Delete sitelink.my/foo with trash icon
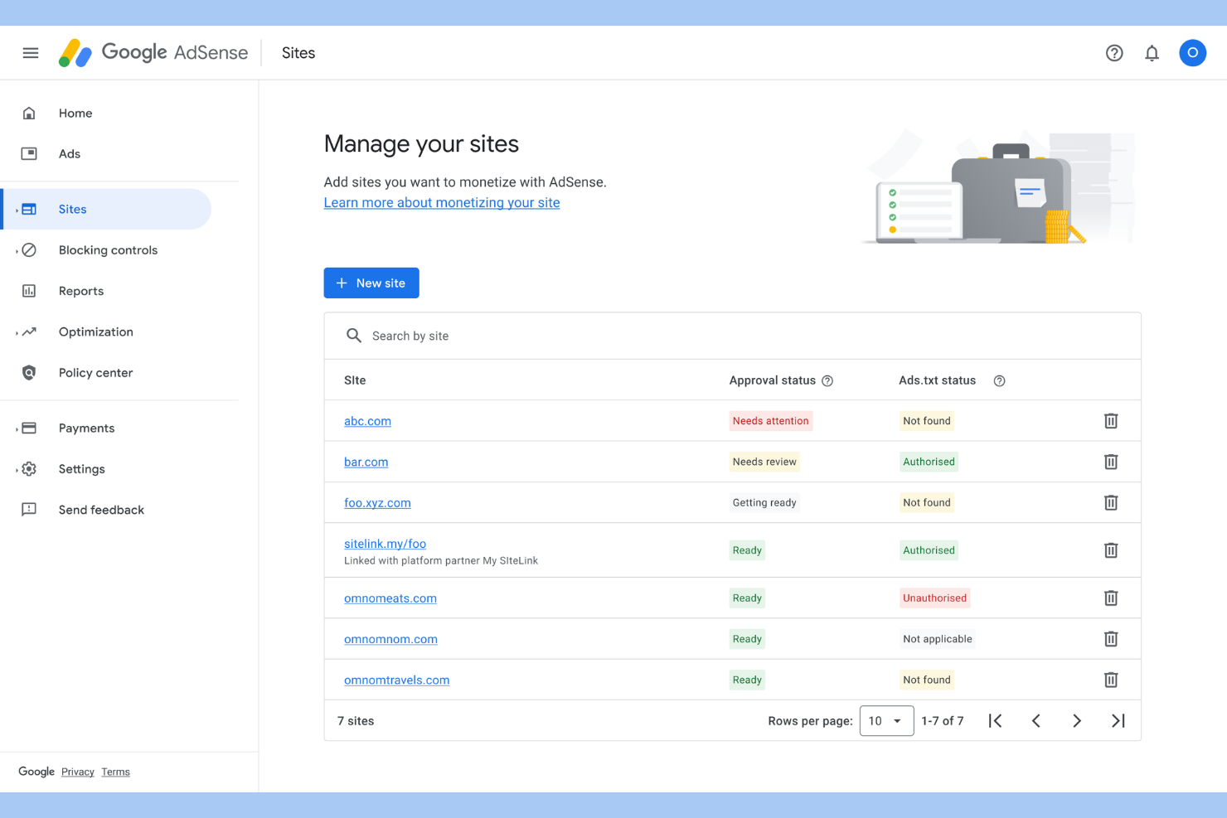 [1111, 550]
